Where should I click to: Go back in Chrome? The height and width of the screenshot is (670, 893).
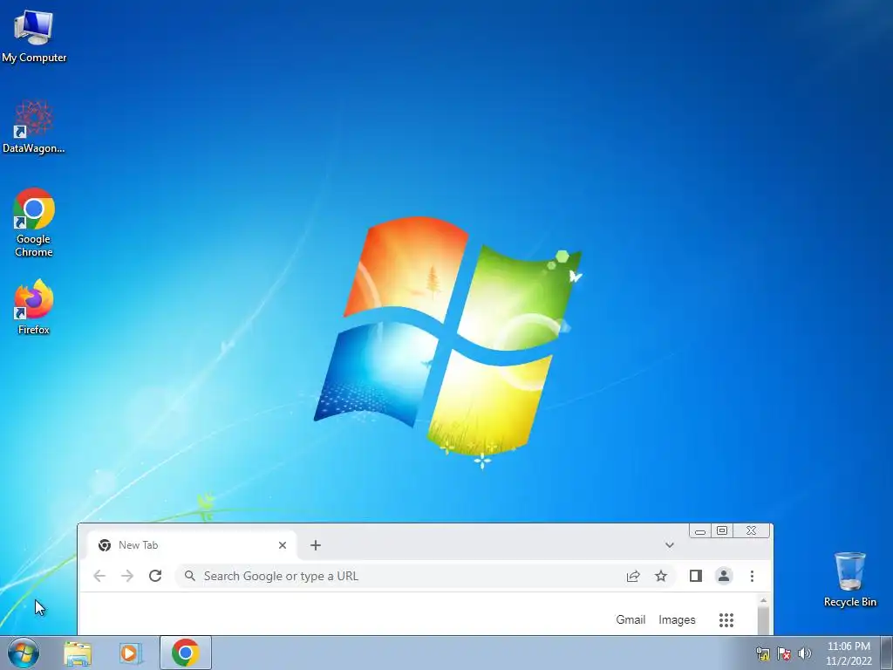click(99, 576)
